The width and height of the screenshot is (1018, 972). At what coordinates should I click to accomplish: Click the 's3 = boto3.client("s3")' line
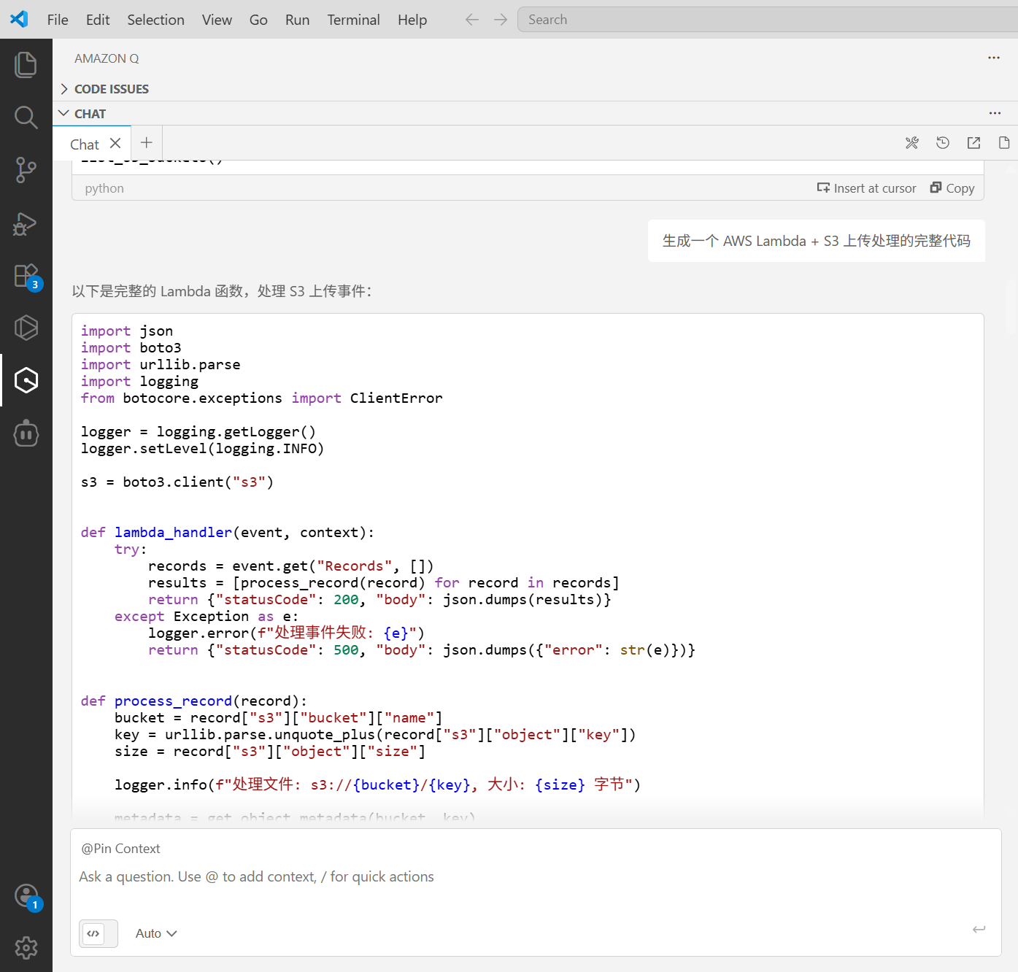click(177, 482)
